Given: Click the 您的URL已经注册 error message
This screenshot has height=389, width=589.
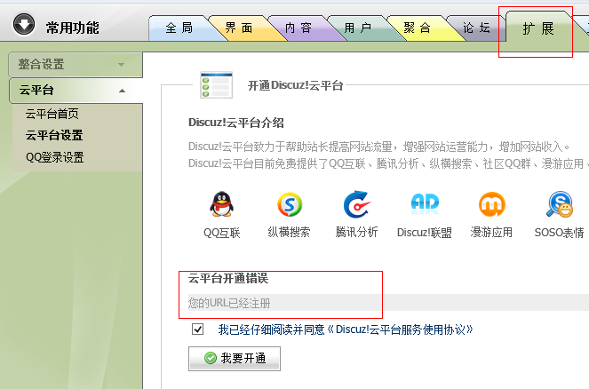Looking at the screenshot, I should (229, 303).
